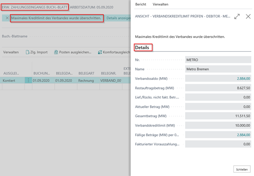The width and height of the screenshot is (254, 176).
Task: Click Details anzeigen link in notification
Action: point(118,18)
